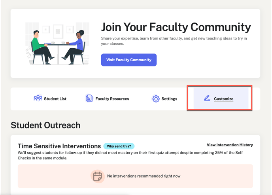
Task: Open the Faculty Resources tab
Action: [107, 98]
